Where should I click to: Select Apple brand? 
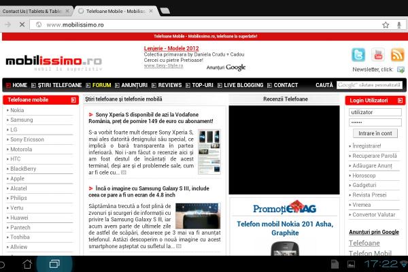click(x=17, y=179)
